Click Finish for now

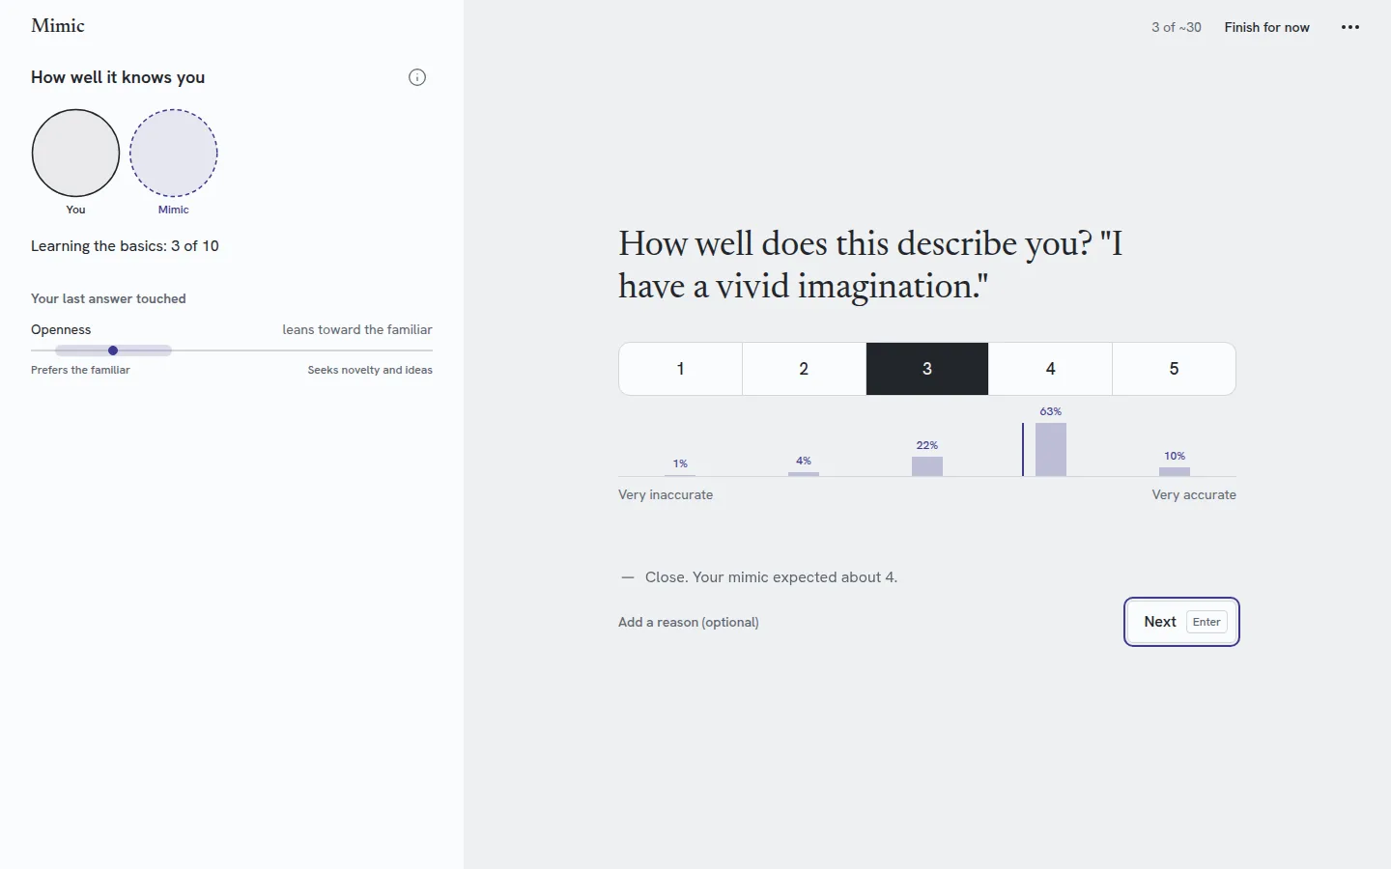point(1266,27)
